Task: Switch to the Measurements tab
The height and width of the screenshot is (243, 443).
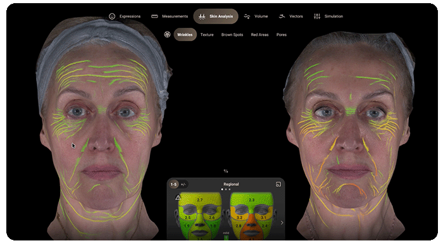Action: pos(170,16)
